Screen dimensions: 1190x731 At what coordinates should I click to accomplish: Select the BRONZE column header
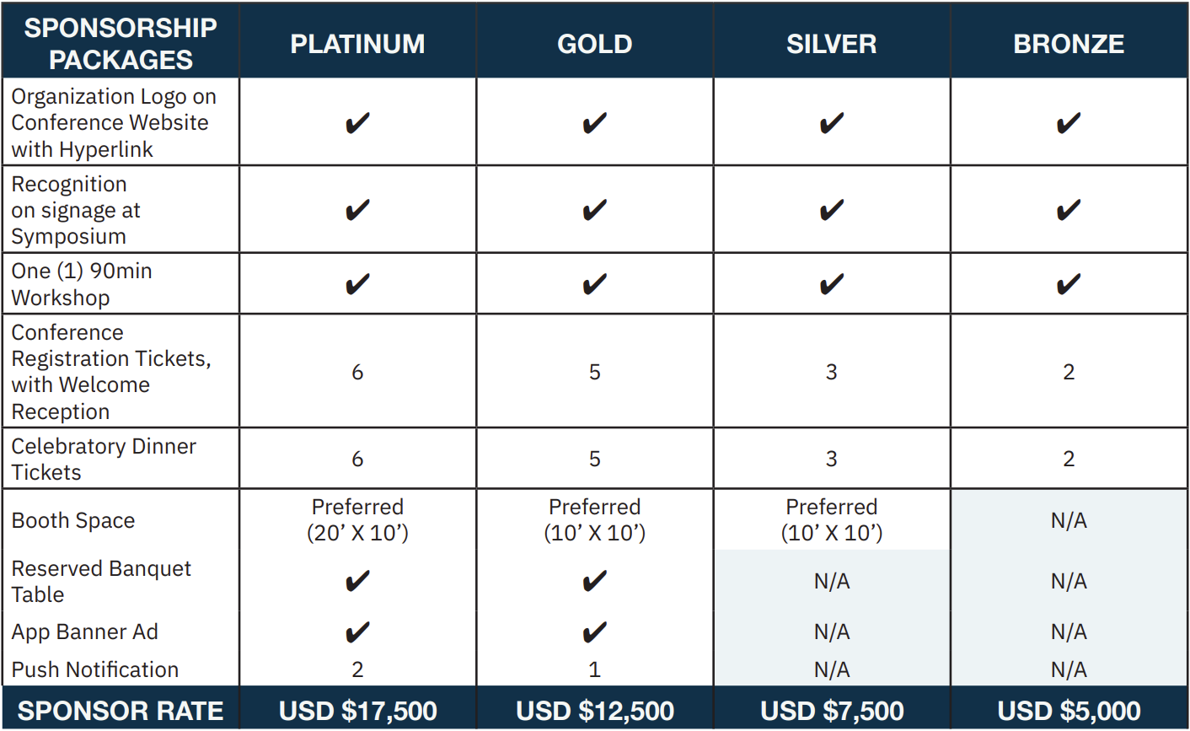(x=1069, y=44)
